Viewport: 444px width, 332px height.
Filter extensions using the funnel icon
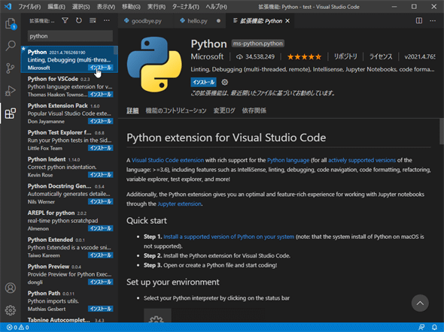[65, 20]
